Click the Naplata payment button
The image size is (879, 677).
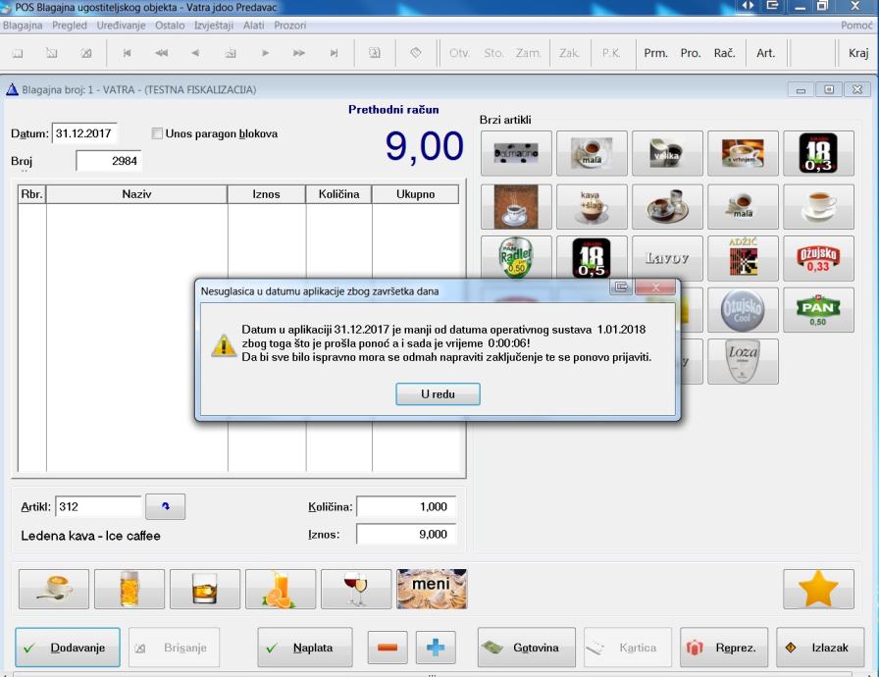click(304, 648)
